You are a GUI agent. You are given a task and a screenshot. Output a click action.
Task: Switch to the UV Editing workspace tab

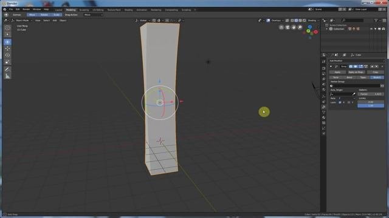98,10
